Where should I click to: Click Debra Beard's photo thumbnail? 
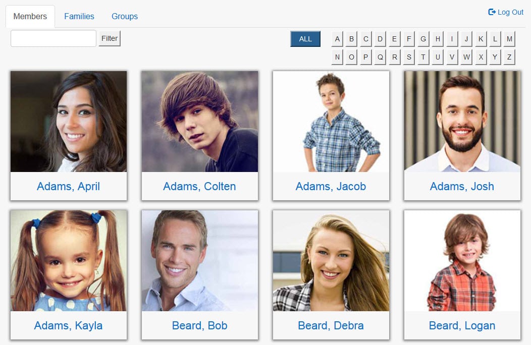331,261
